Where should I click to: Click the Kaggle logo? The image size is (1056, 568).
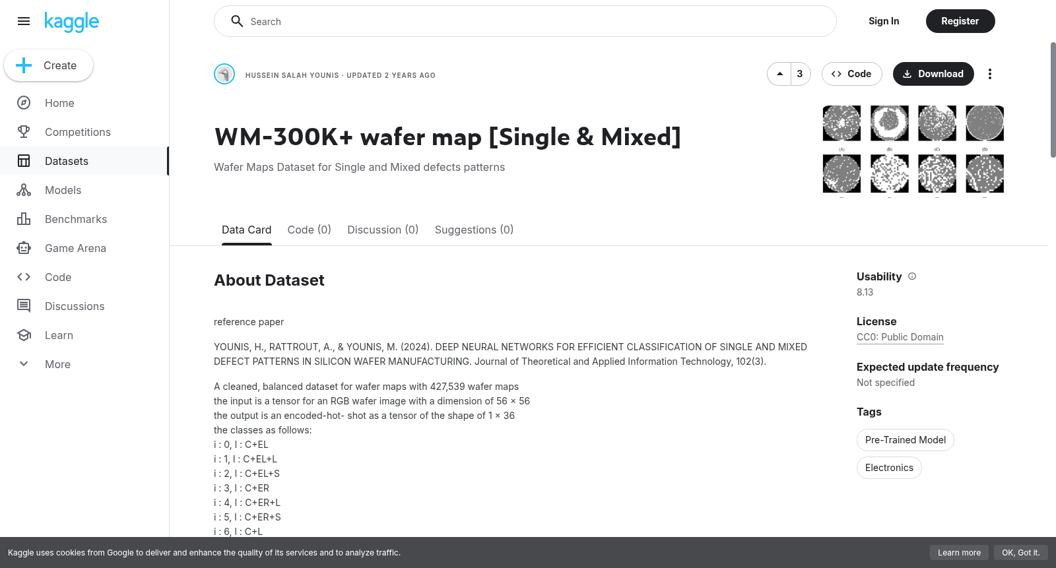click(x=71, y=22)
